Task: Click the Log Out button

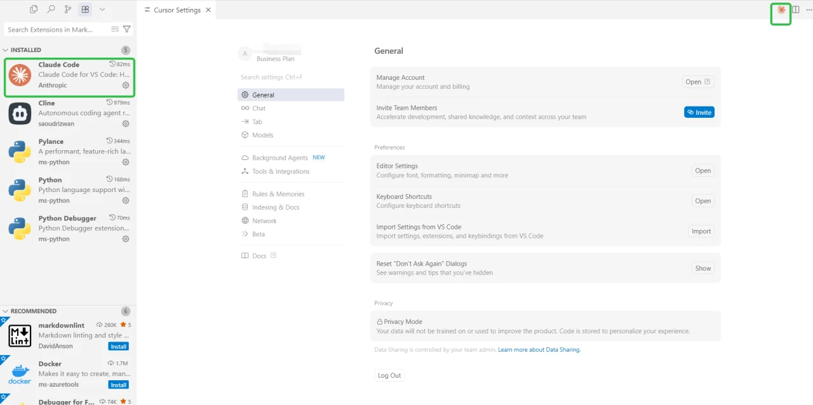Action: click(x=389, y=375)
